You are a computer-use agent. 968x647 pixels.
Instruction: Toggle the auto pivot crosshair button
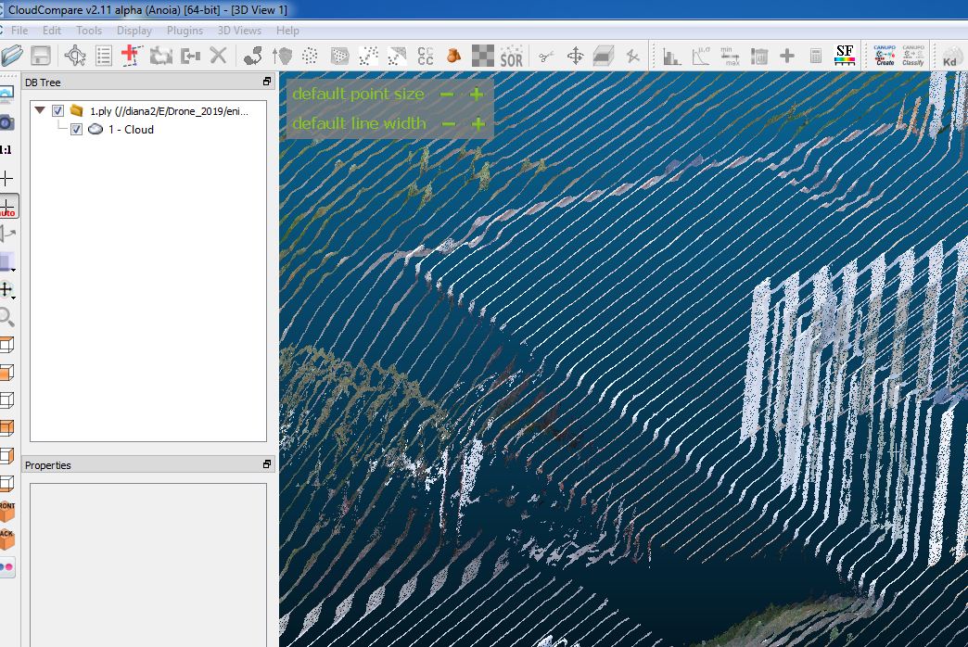pyautogui.click(x=7, y=207)
